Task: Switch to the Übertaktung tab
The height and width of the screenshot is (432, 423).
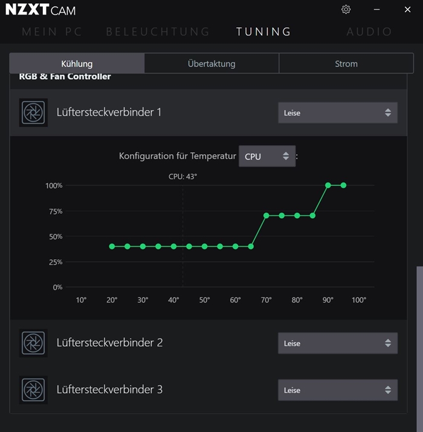Action: coord(211,63)
